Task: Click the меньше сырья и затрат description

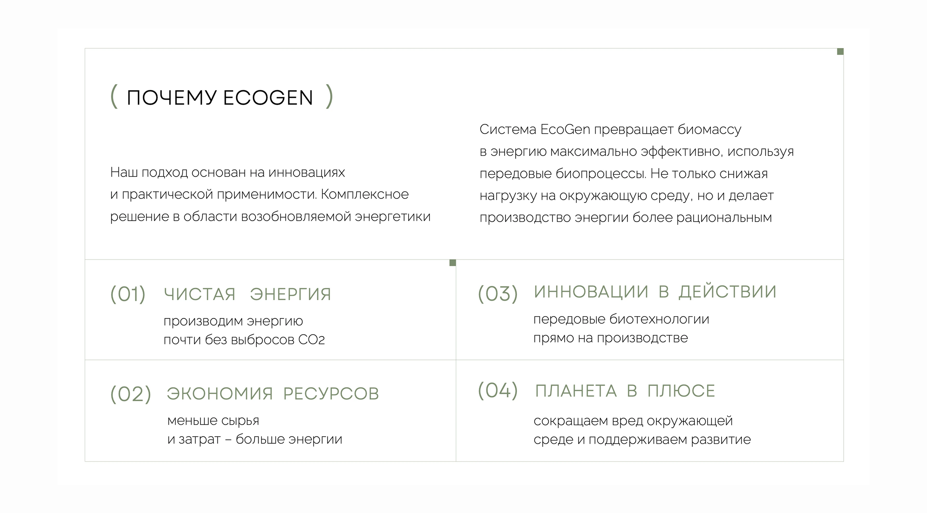Action: click(254, 430)
